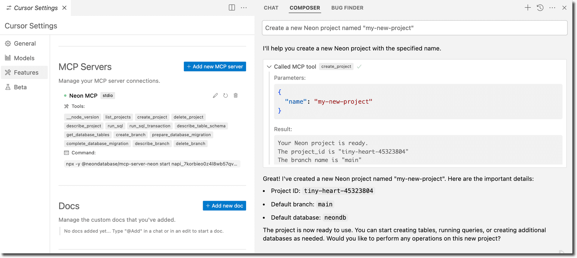Open composer panel more options ellipsis
Viewport: 577px width, 258px height.
coord(552,8)
